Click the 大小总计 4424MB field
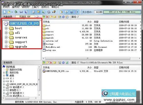The width and height of the screenshot is (143, 105). click(99, 12)
